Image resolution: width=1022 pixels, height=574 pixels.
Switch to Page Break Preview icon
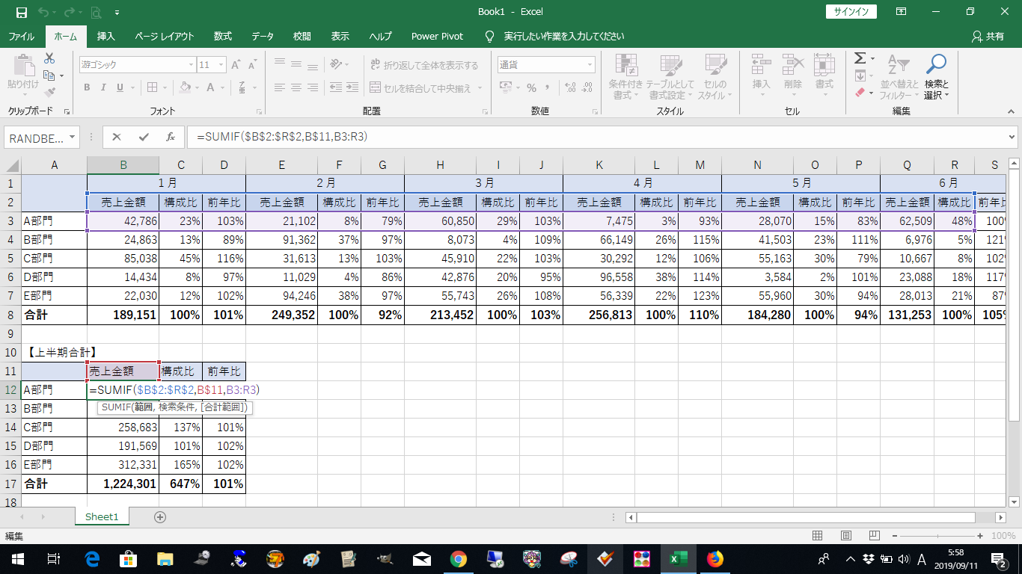pyautogui.click(x=873, y=536)
